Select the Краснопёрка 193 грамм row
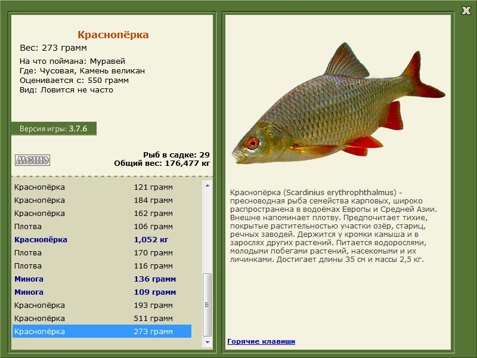477x358 pixels. pyautogui.click(x=102, y=305)
